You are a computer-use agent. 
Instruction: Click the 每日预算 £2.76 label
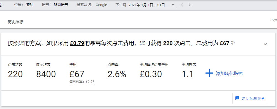[x=82, y=82]
